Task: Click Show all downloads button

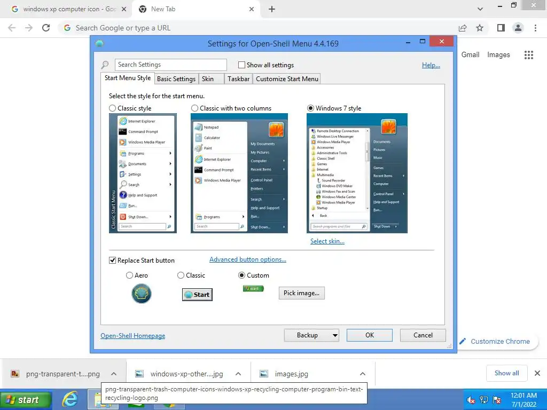Action: point(506,373)
